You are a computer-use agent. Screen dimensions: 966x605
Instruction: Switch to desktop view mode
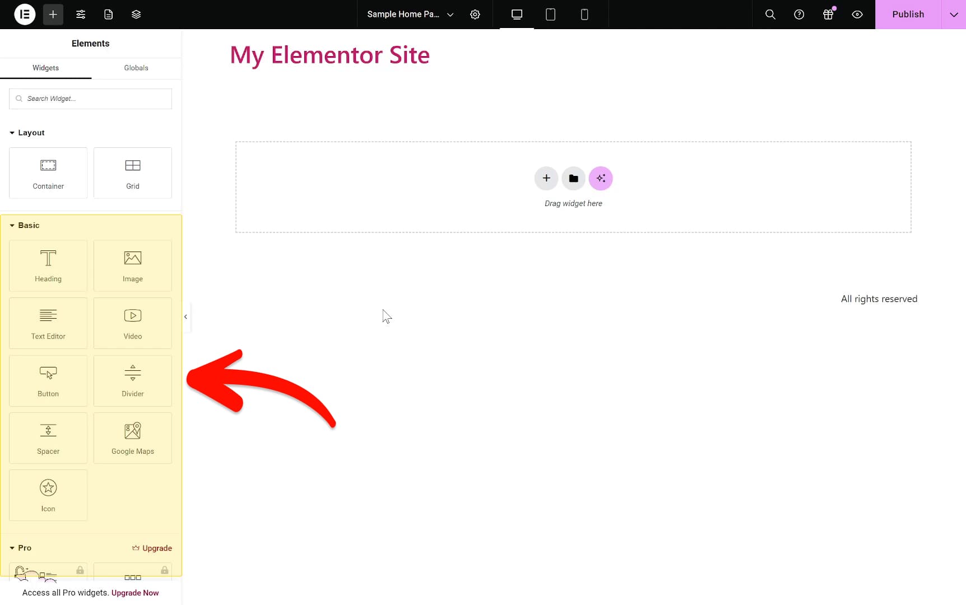(x=517, y=15)
